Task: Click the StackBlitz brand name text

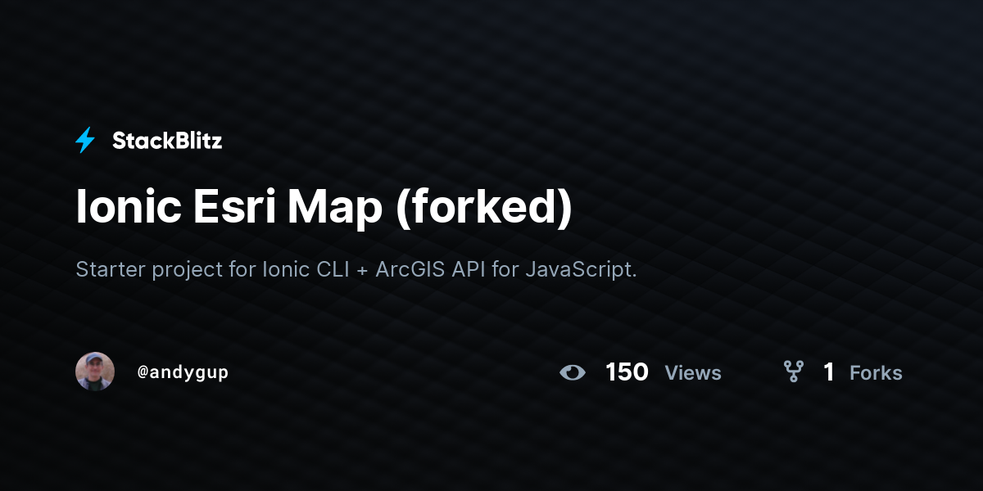Action: pos(167,141)
